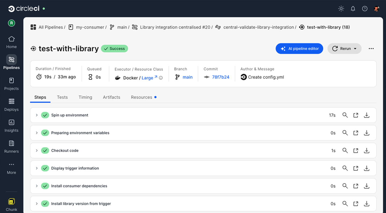
Task: Open Display trigger information in a new window
Action: pyautogui.click(x=356, y=168)
